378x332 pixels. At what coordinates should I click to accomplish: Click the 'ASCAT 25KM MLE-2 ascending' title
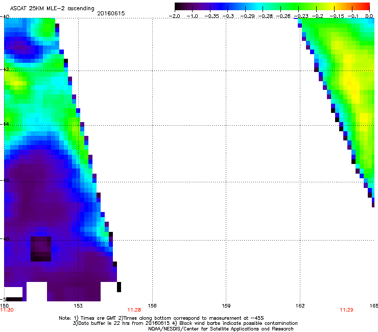tap(52, 8)
